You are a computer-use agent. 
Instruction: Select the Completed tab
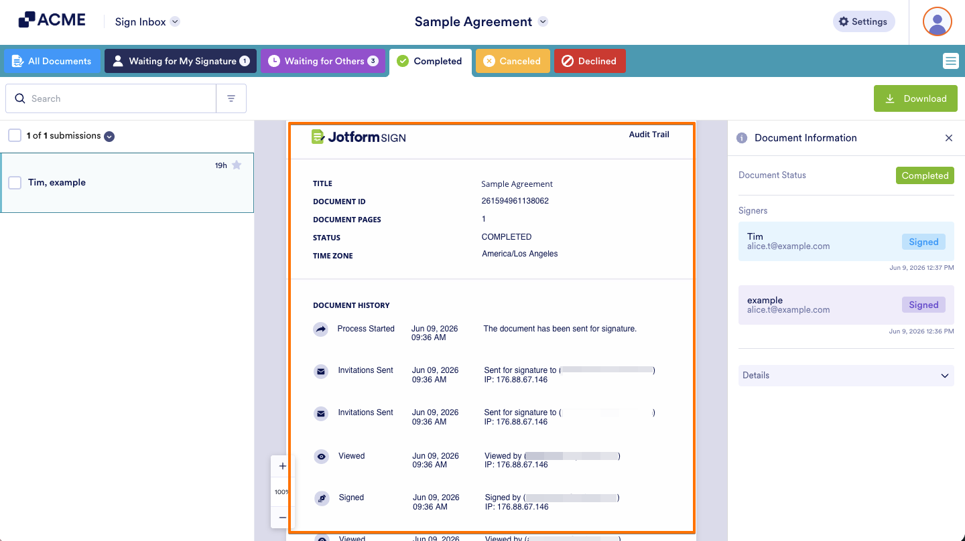click(430, 61)
